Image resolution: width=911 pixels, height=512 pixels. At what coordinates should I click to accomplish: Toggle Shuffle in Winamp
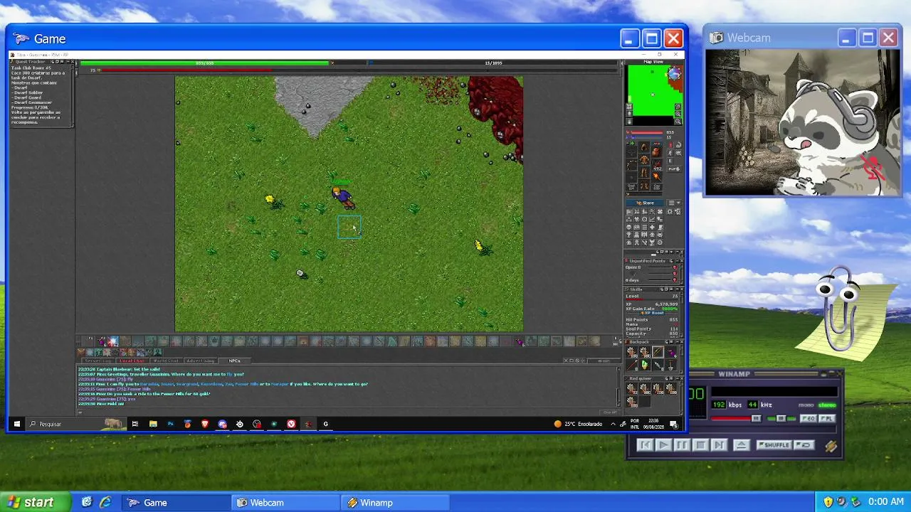point(774,445)
